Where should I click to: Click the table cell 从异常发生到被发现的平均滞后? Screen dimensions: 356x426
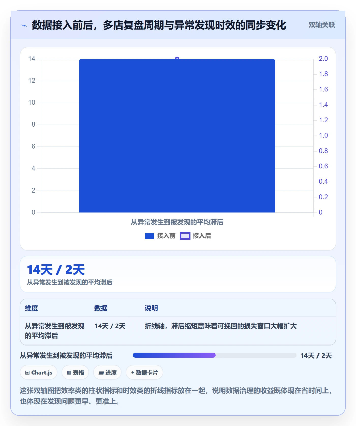pyautogui.click(x=55, y=331)
